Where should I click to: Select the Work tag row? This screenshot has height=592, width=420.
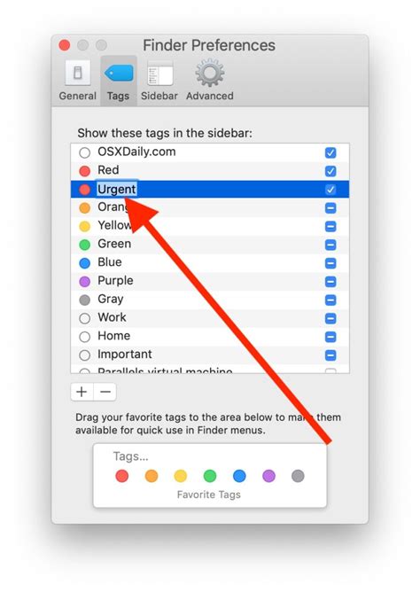click(x=210, y=318)
